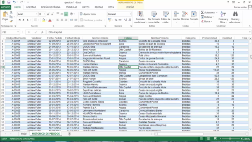The height and width of the screenshot is (142, 252).
Task: Decrease indent icon
Action: click(72, 20)
